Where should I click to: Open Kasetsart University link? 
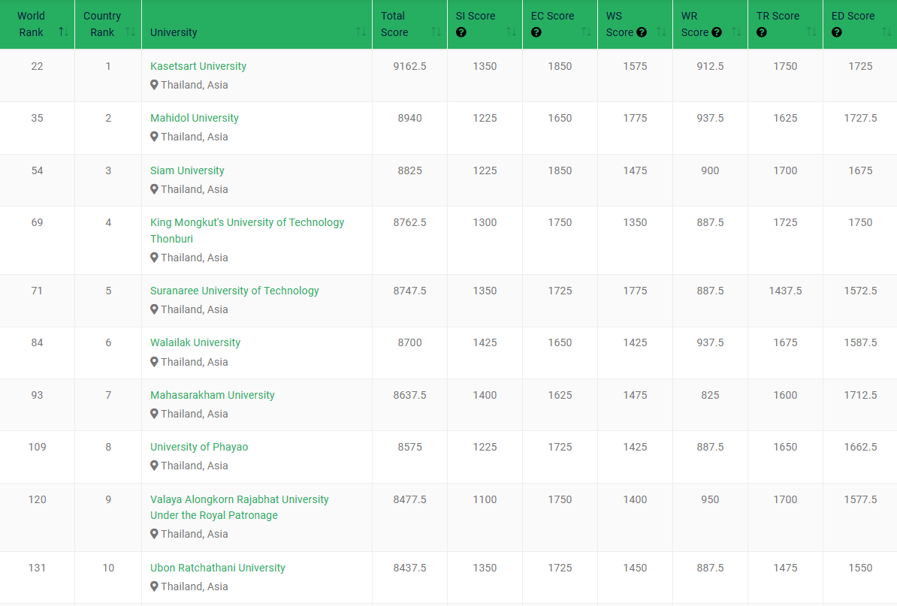point(198,66)
